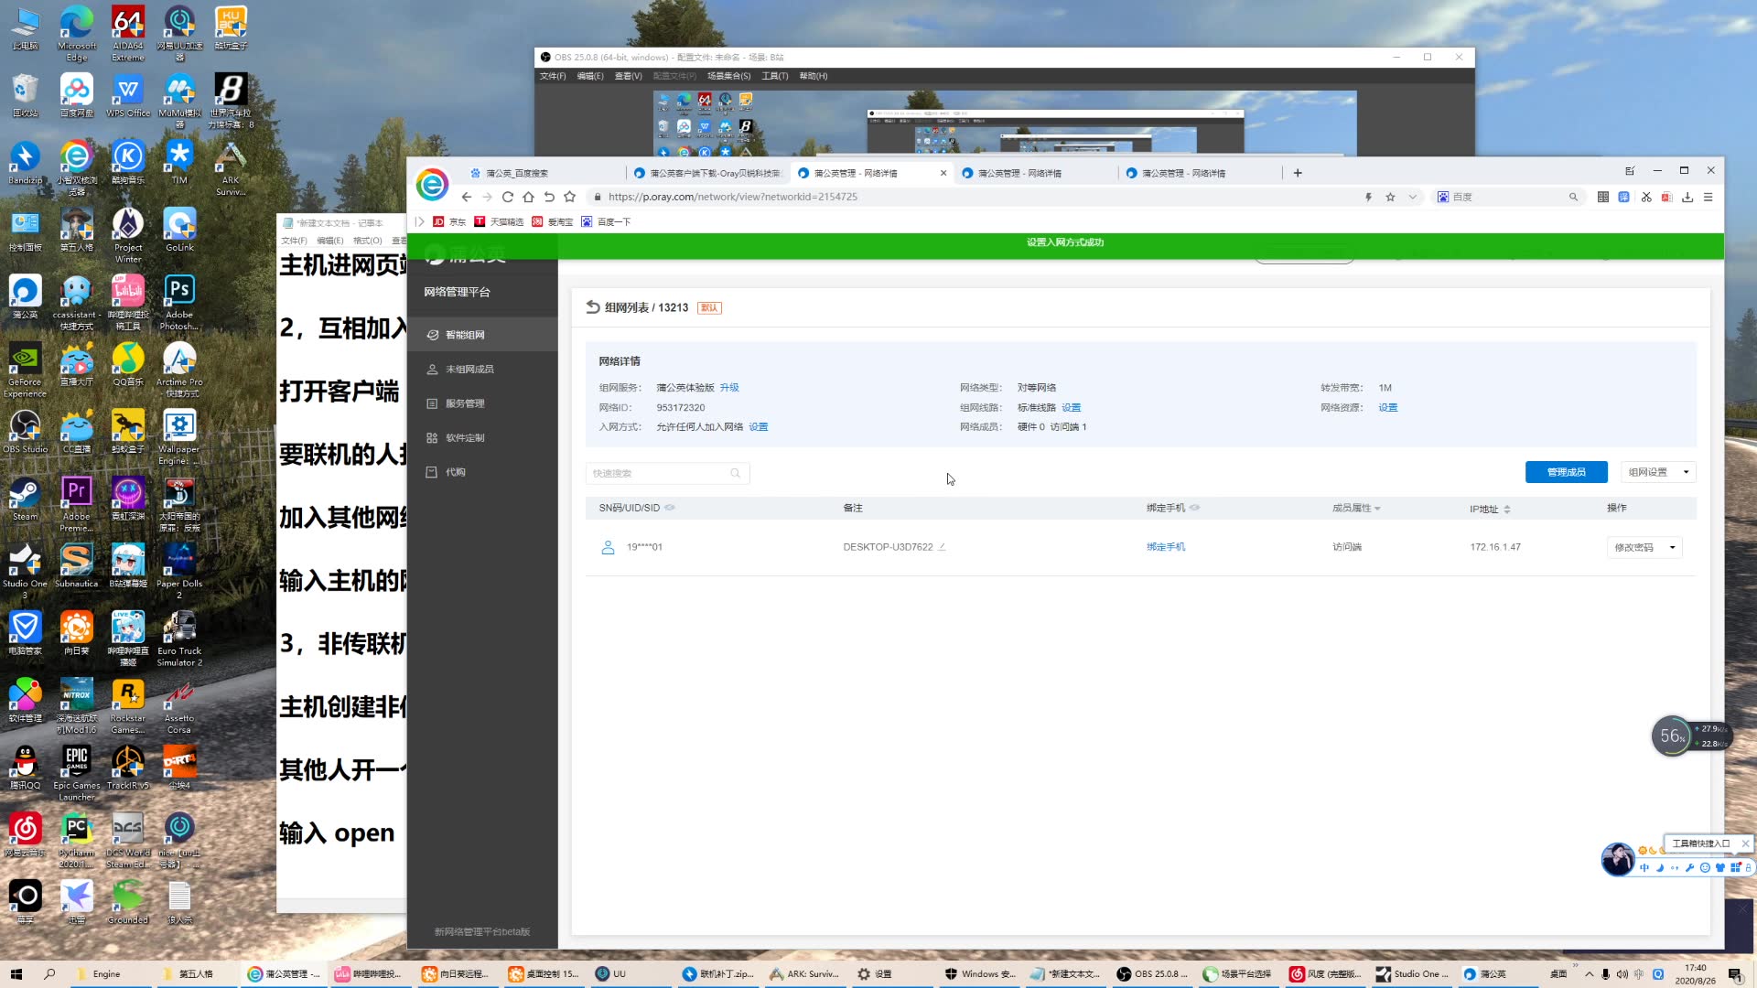Open the browser downloads icon
This screenshot has height=988, width=1757.
[x=1687, y=197]
